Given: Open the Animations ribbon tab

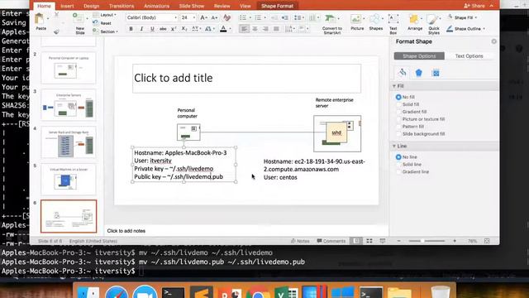Looking at the screenshot, I should (156, 6).
